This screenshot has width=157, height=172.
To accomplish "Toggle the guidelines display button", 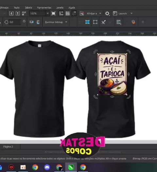I will tap(74, 13).
